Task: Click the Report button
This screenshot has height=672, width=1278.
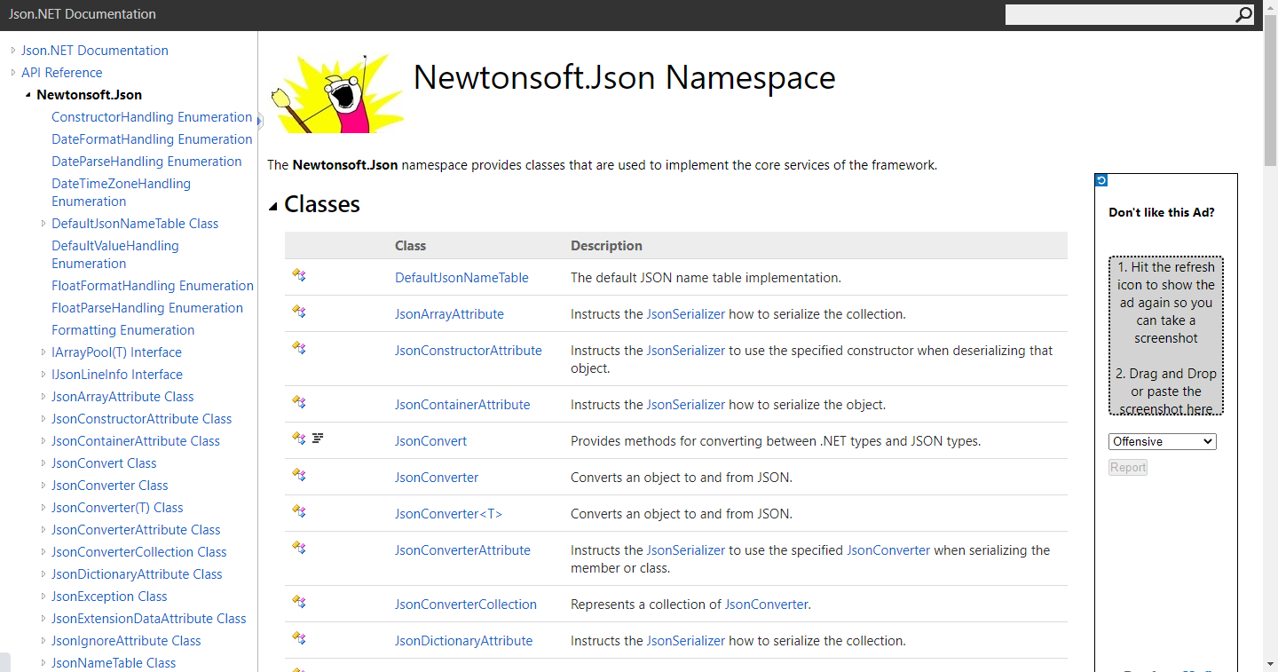Action: (x=1128, y=467)
